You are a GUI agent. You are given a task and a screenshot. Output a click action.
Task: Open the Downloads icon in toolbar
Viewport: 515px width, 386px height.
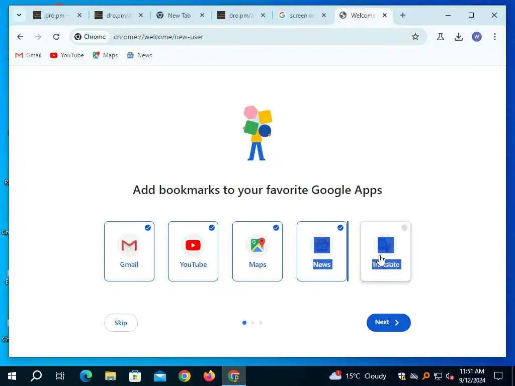pos(459,37)
